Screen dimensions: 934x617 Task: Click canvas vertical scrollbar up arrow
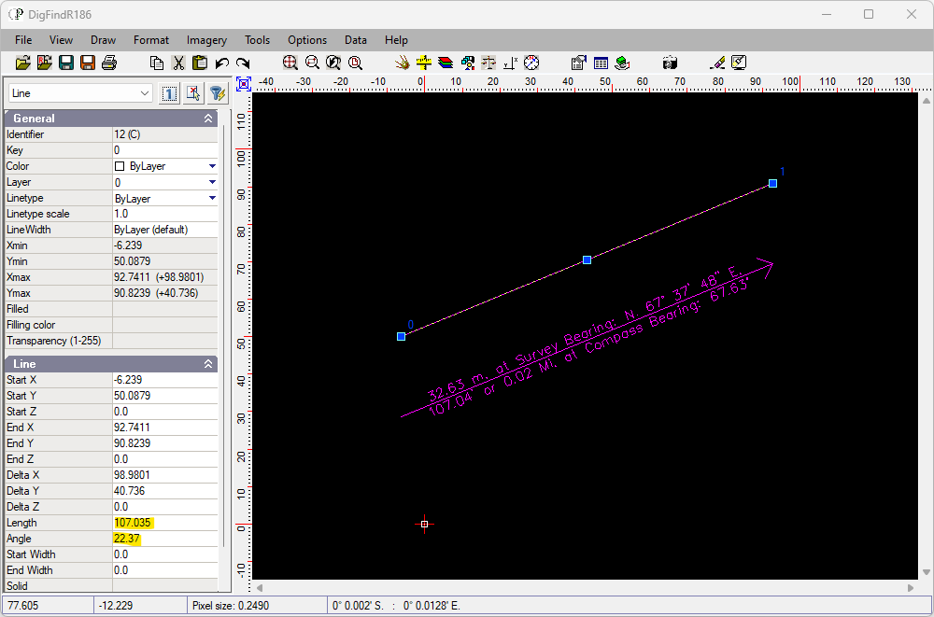[x=926, y=100]
